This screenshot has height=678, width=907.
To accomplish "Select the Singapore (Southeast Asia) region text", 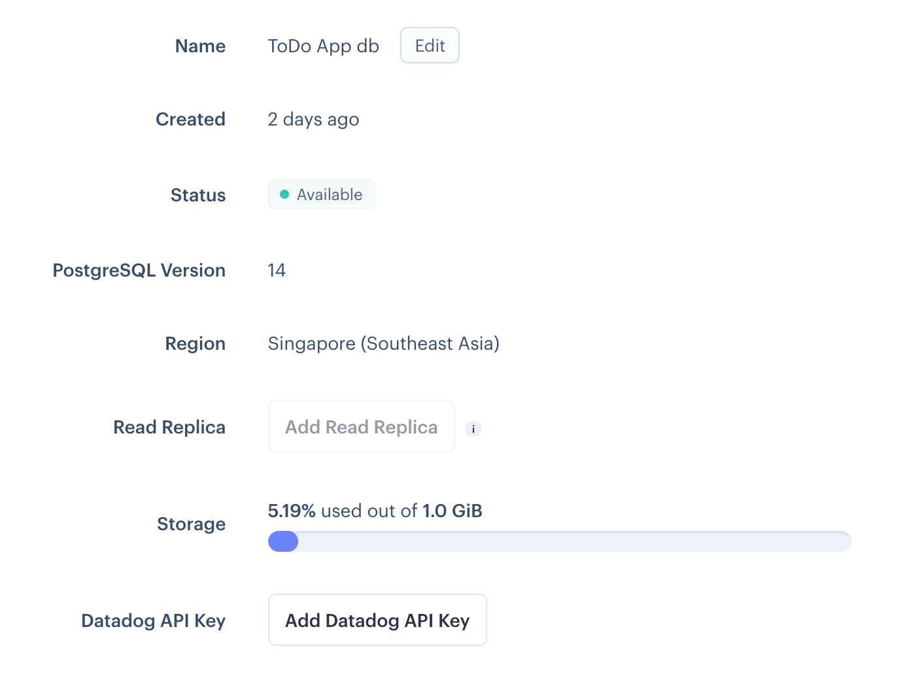I will tap(383, 344).
